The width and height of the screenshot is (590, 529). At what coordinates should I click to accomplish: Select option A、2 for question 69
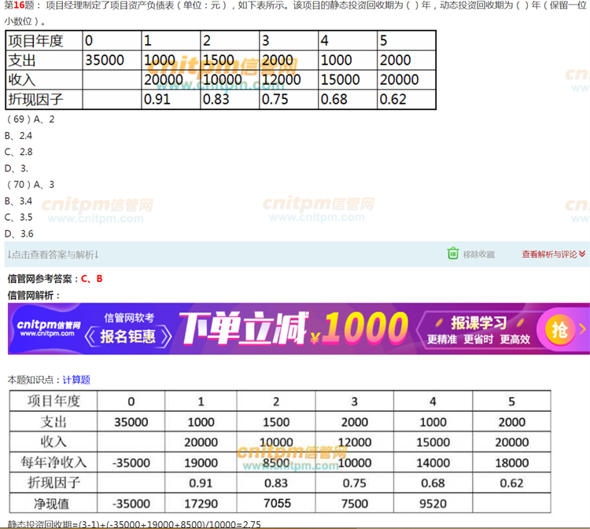pos(44,119)
